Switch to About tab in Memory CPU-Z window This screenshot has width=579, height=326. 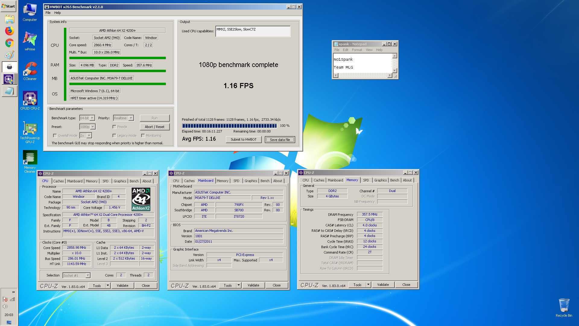(x=407, y=180)
